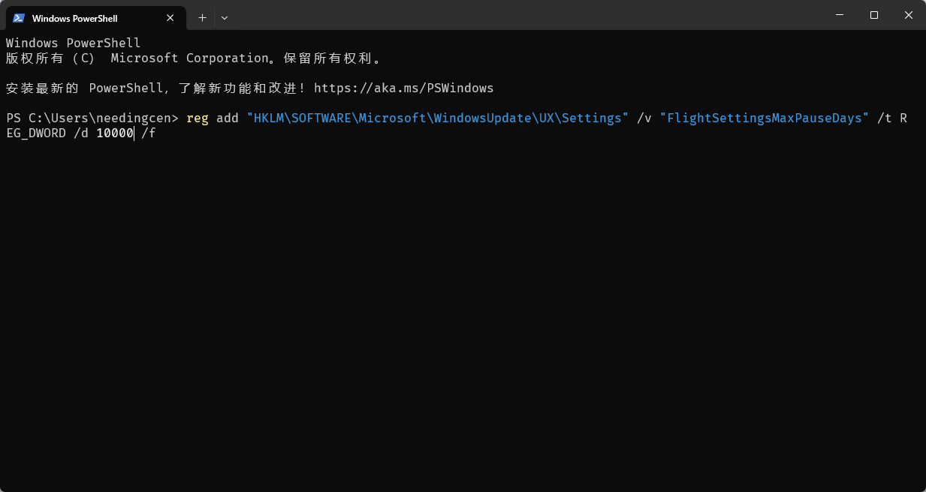
Task: Click the 10000 data value
Action: click(114, 133)
